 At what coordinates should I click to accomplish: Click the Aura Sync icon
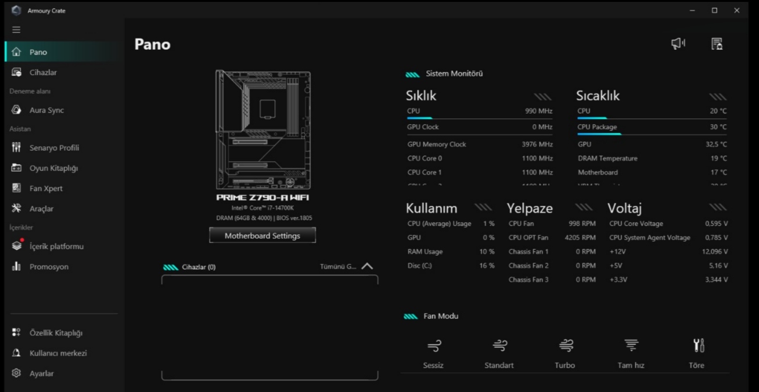pos(16,110)
